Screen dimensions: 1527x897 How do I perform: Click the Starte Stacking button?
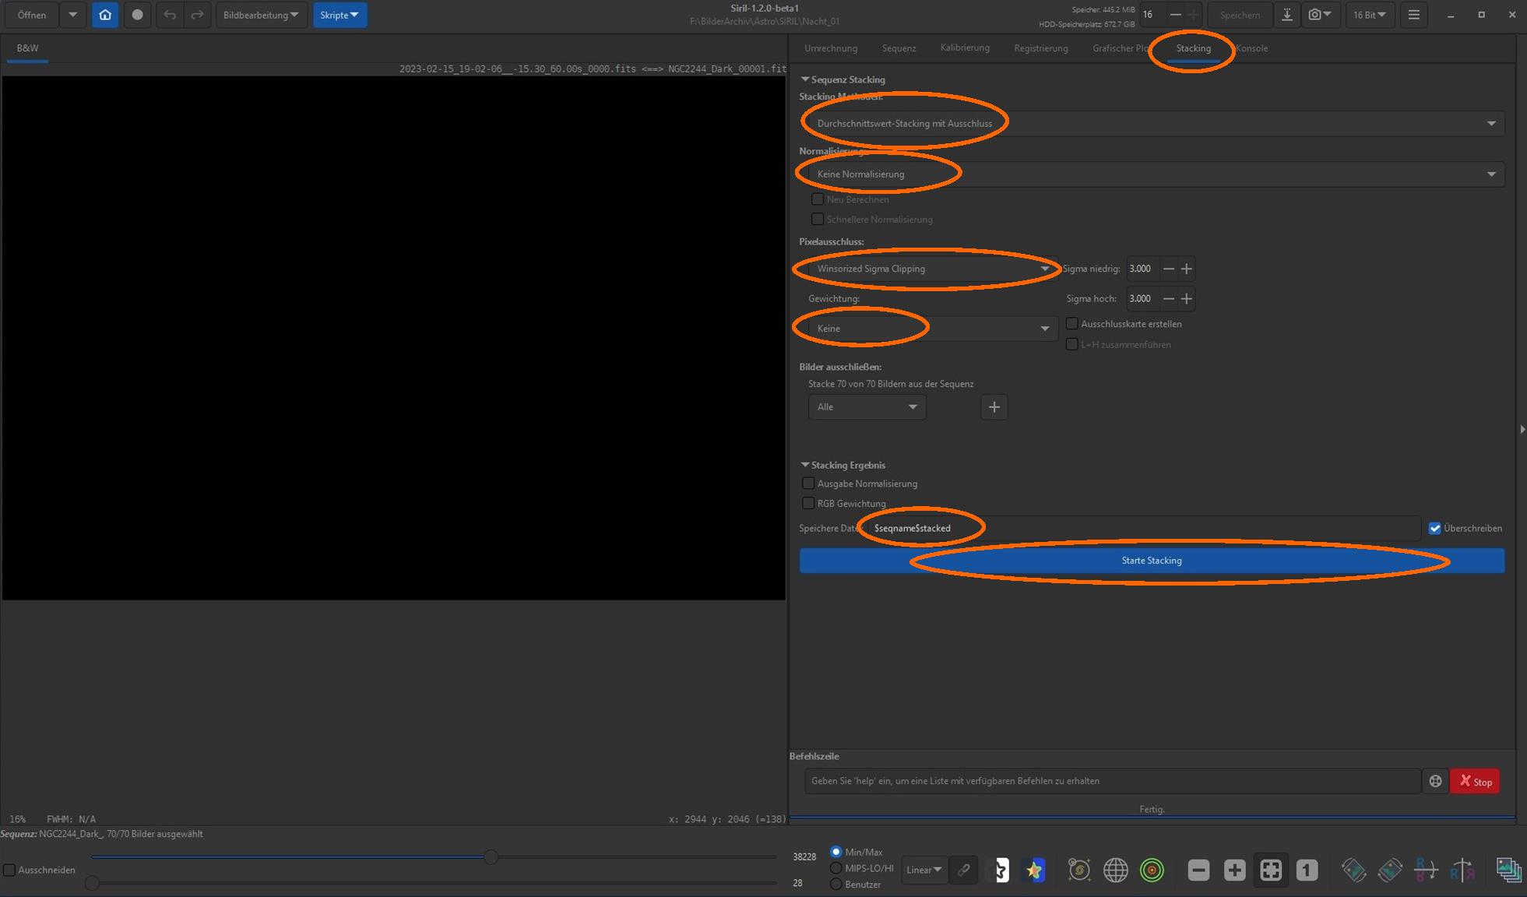click(x=1152, y=561)
